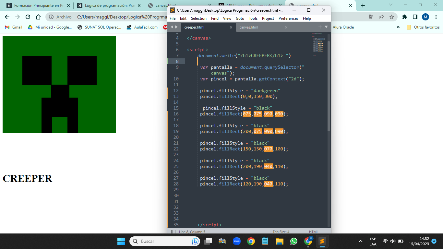Open the Notepad taskbar icon
443x249 pixels.
pyautogui.click(x=265, y=241)
